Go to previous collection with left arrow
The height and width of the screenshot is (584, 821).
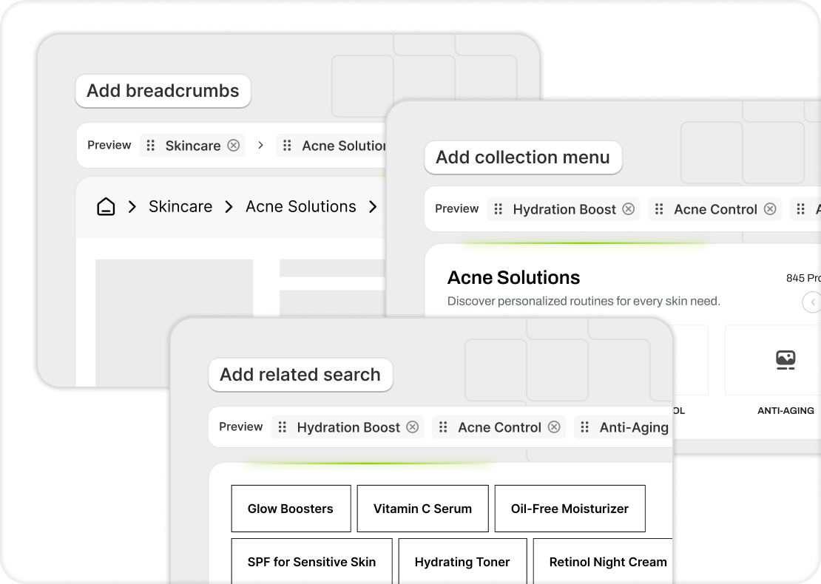pos(812,302)
